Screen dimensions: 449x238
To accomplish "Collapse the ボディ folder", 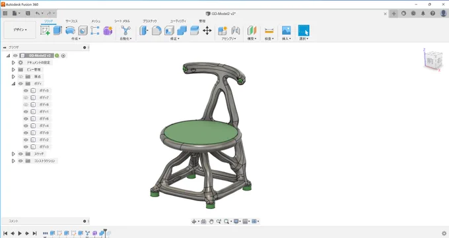I will [x=13, y=84].
